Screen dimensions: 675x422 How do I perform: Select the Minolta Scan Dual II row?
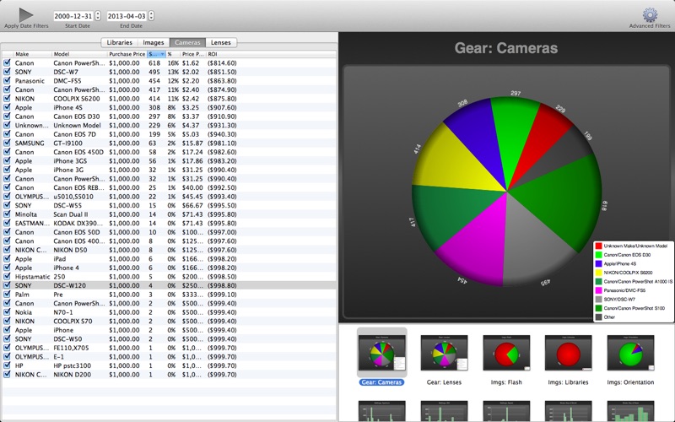point(169,214)
